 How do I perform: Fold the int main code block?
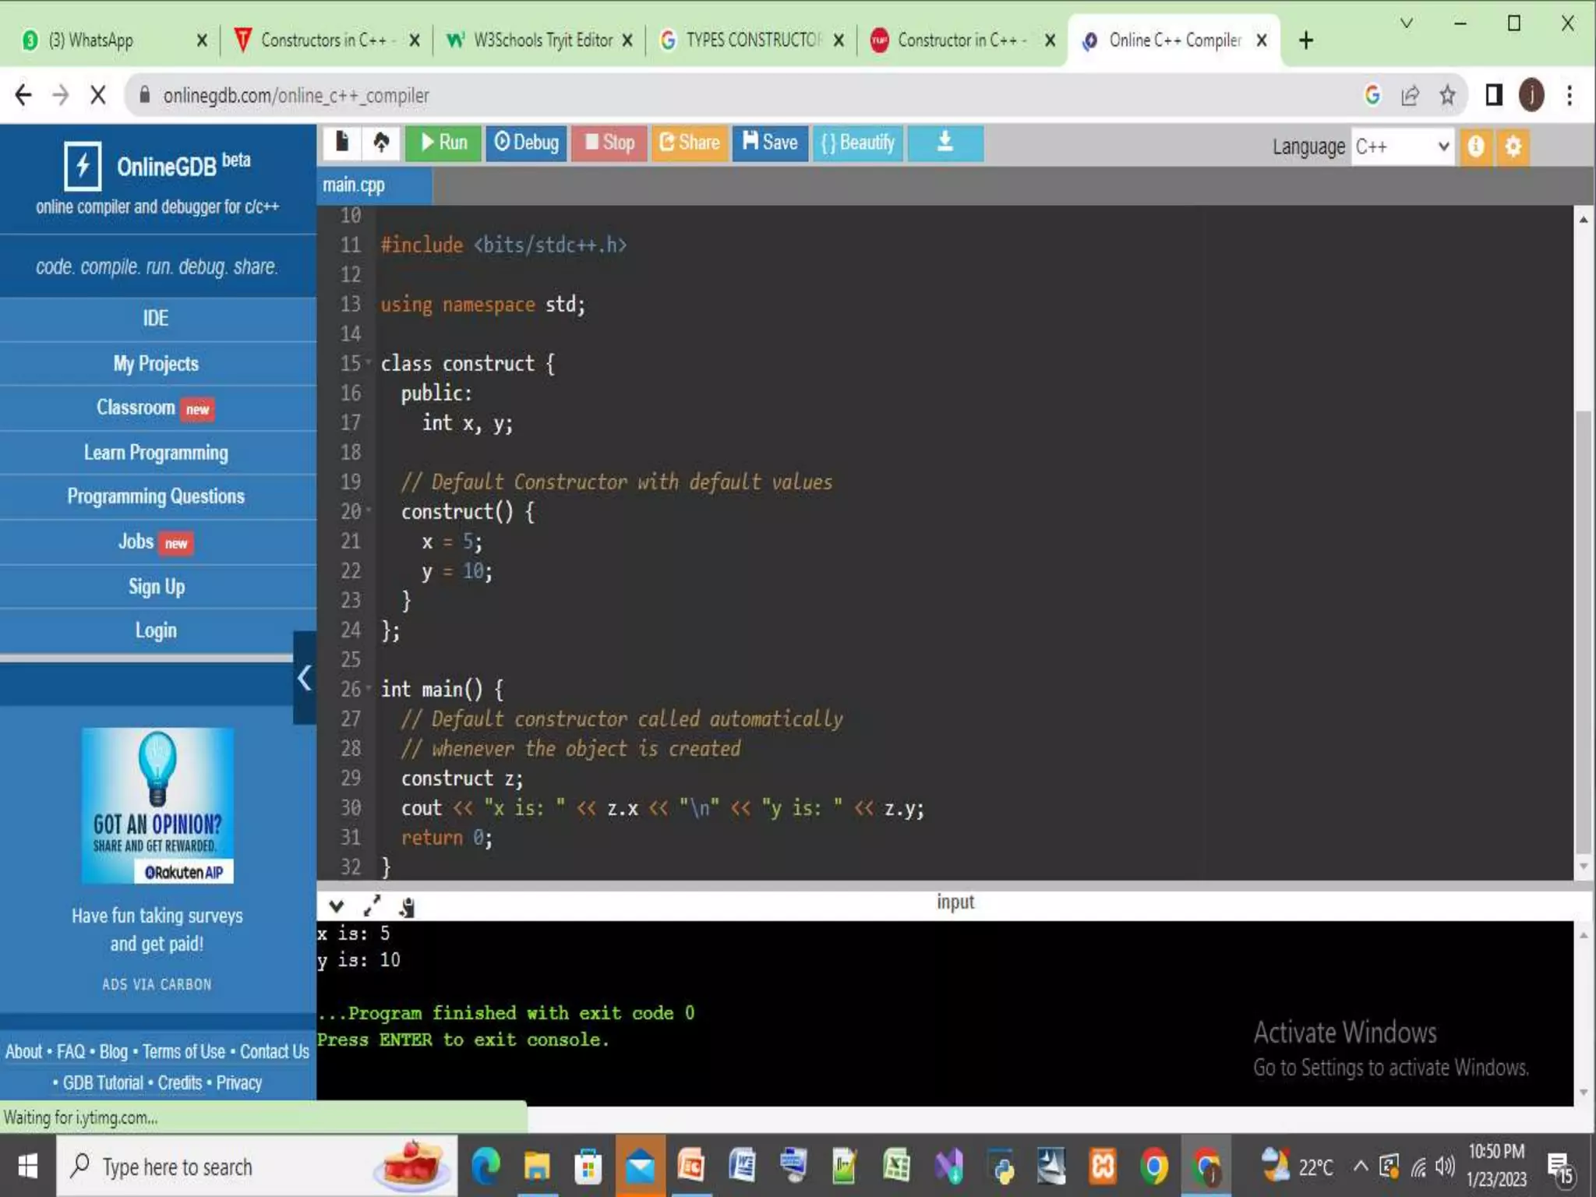pos(369,688)
